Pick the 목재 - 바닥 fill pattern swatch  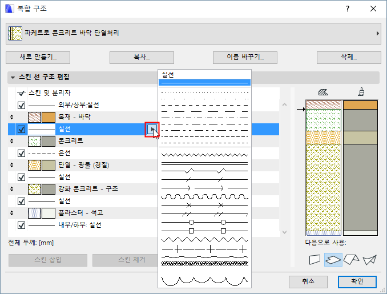(34, 117)
